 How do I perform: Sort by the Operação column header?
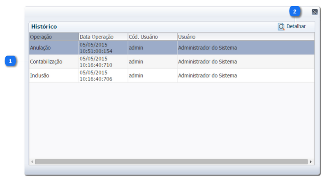click(53, 37)
